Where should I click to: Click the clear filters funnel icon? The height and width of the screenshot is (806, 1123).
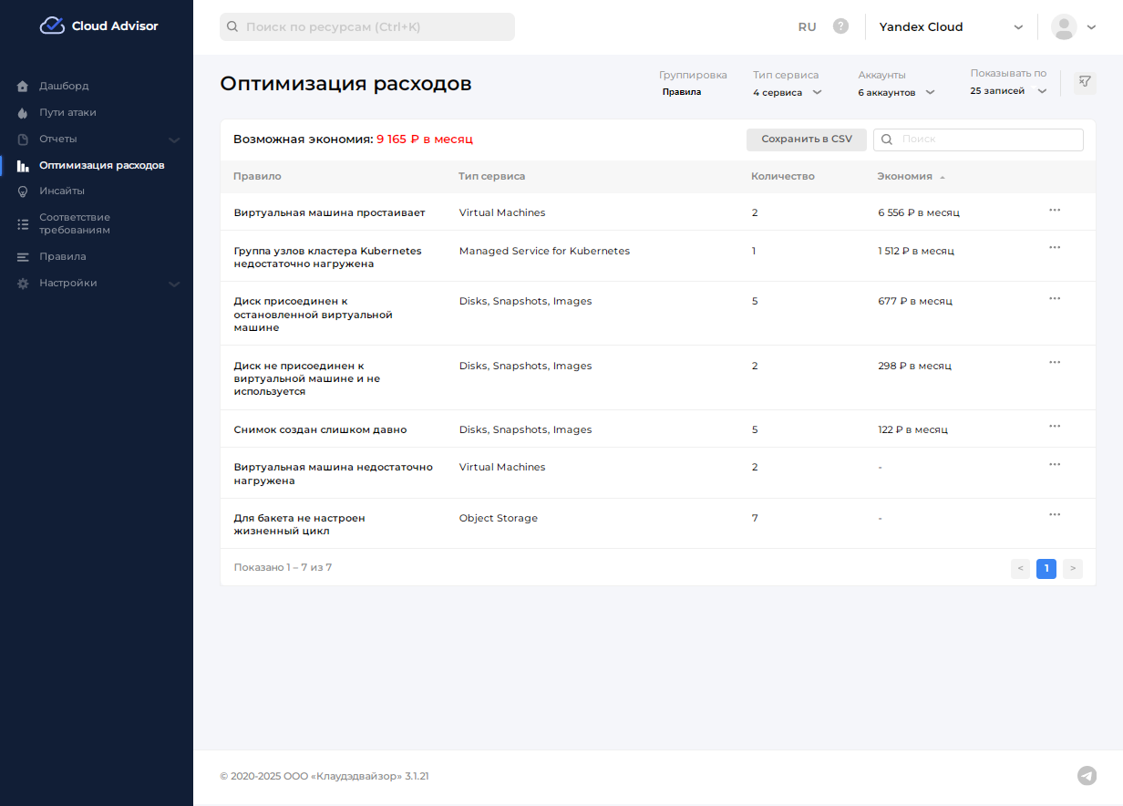(x=1085, y=82)
